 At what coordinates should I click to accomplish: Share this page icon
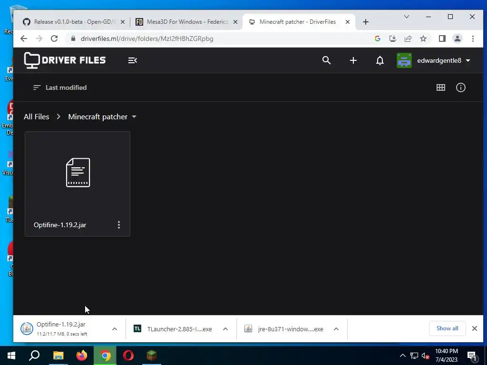(408, 38)
